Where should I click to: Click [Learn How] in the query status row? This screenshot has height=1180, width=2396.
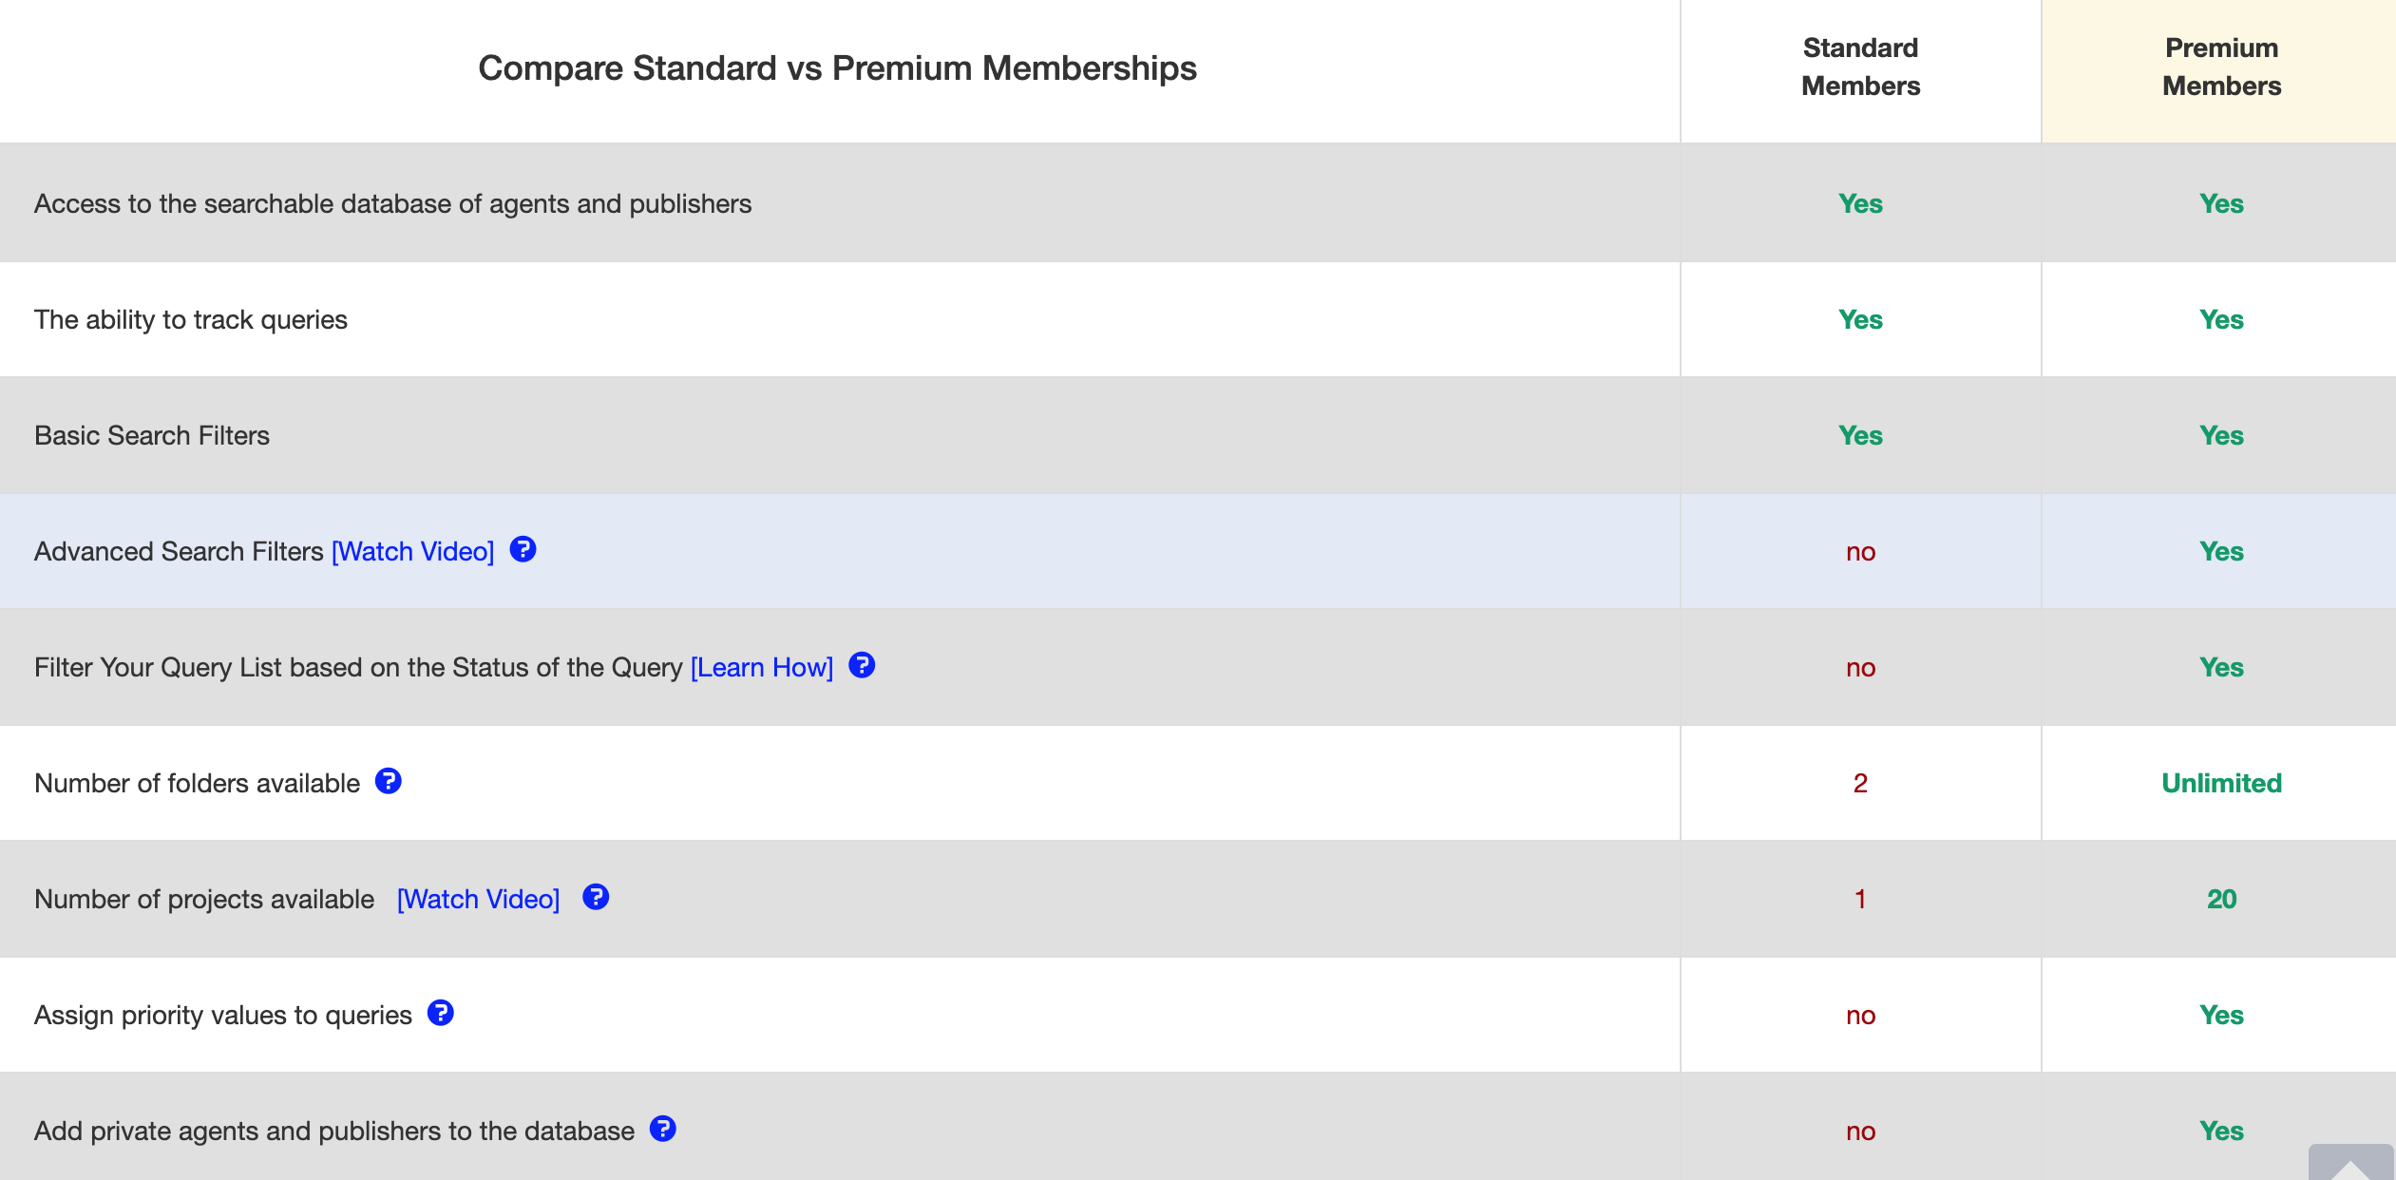click(760, 666)
